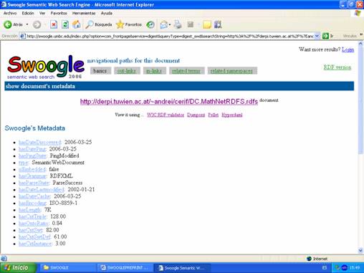Open the mail icon dropdown arrow
The height and width of the screenshot is (273, 364).
pos(170,24)
